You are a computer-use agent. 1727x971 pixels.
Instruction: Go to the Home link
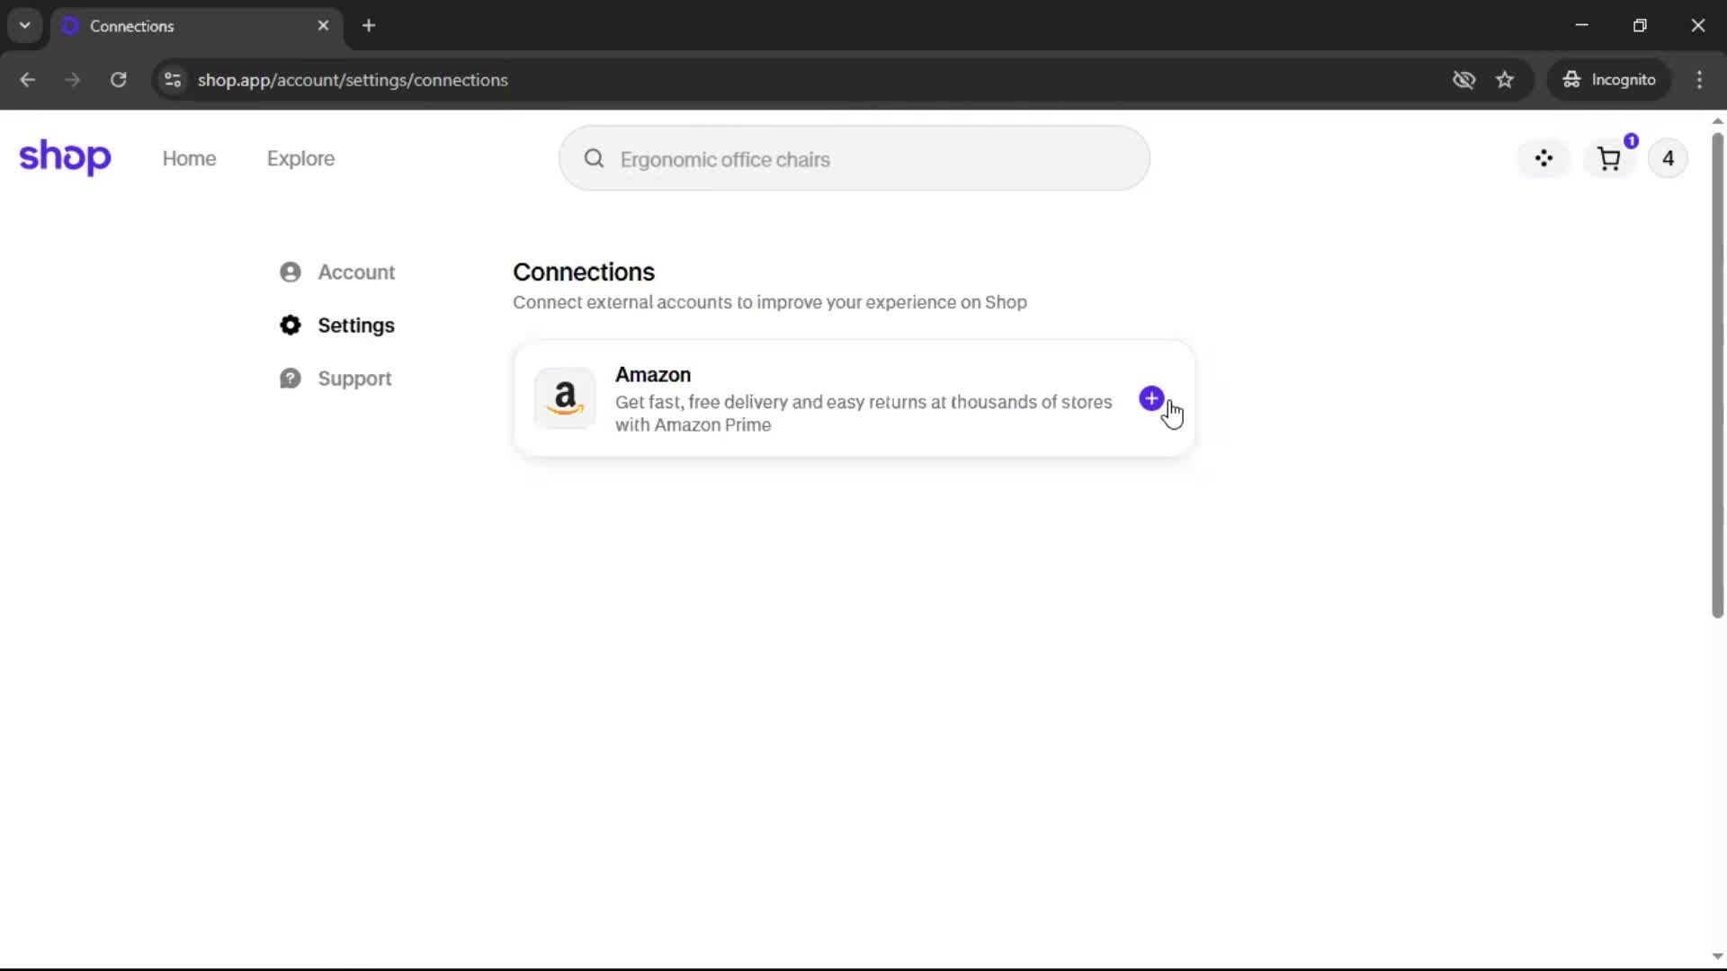[189, 159]
